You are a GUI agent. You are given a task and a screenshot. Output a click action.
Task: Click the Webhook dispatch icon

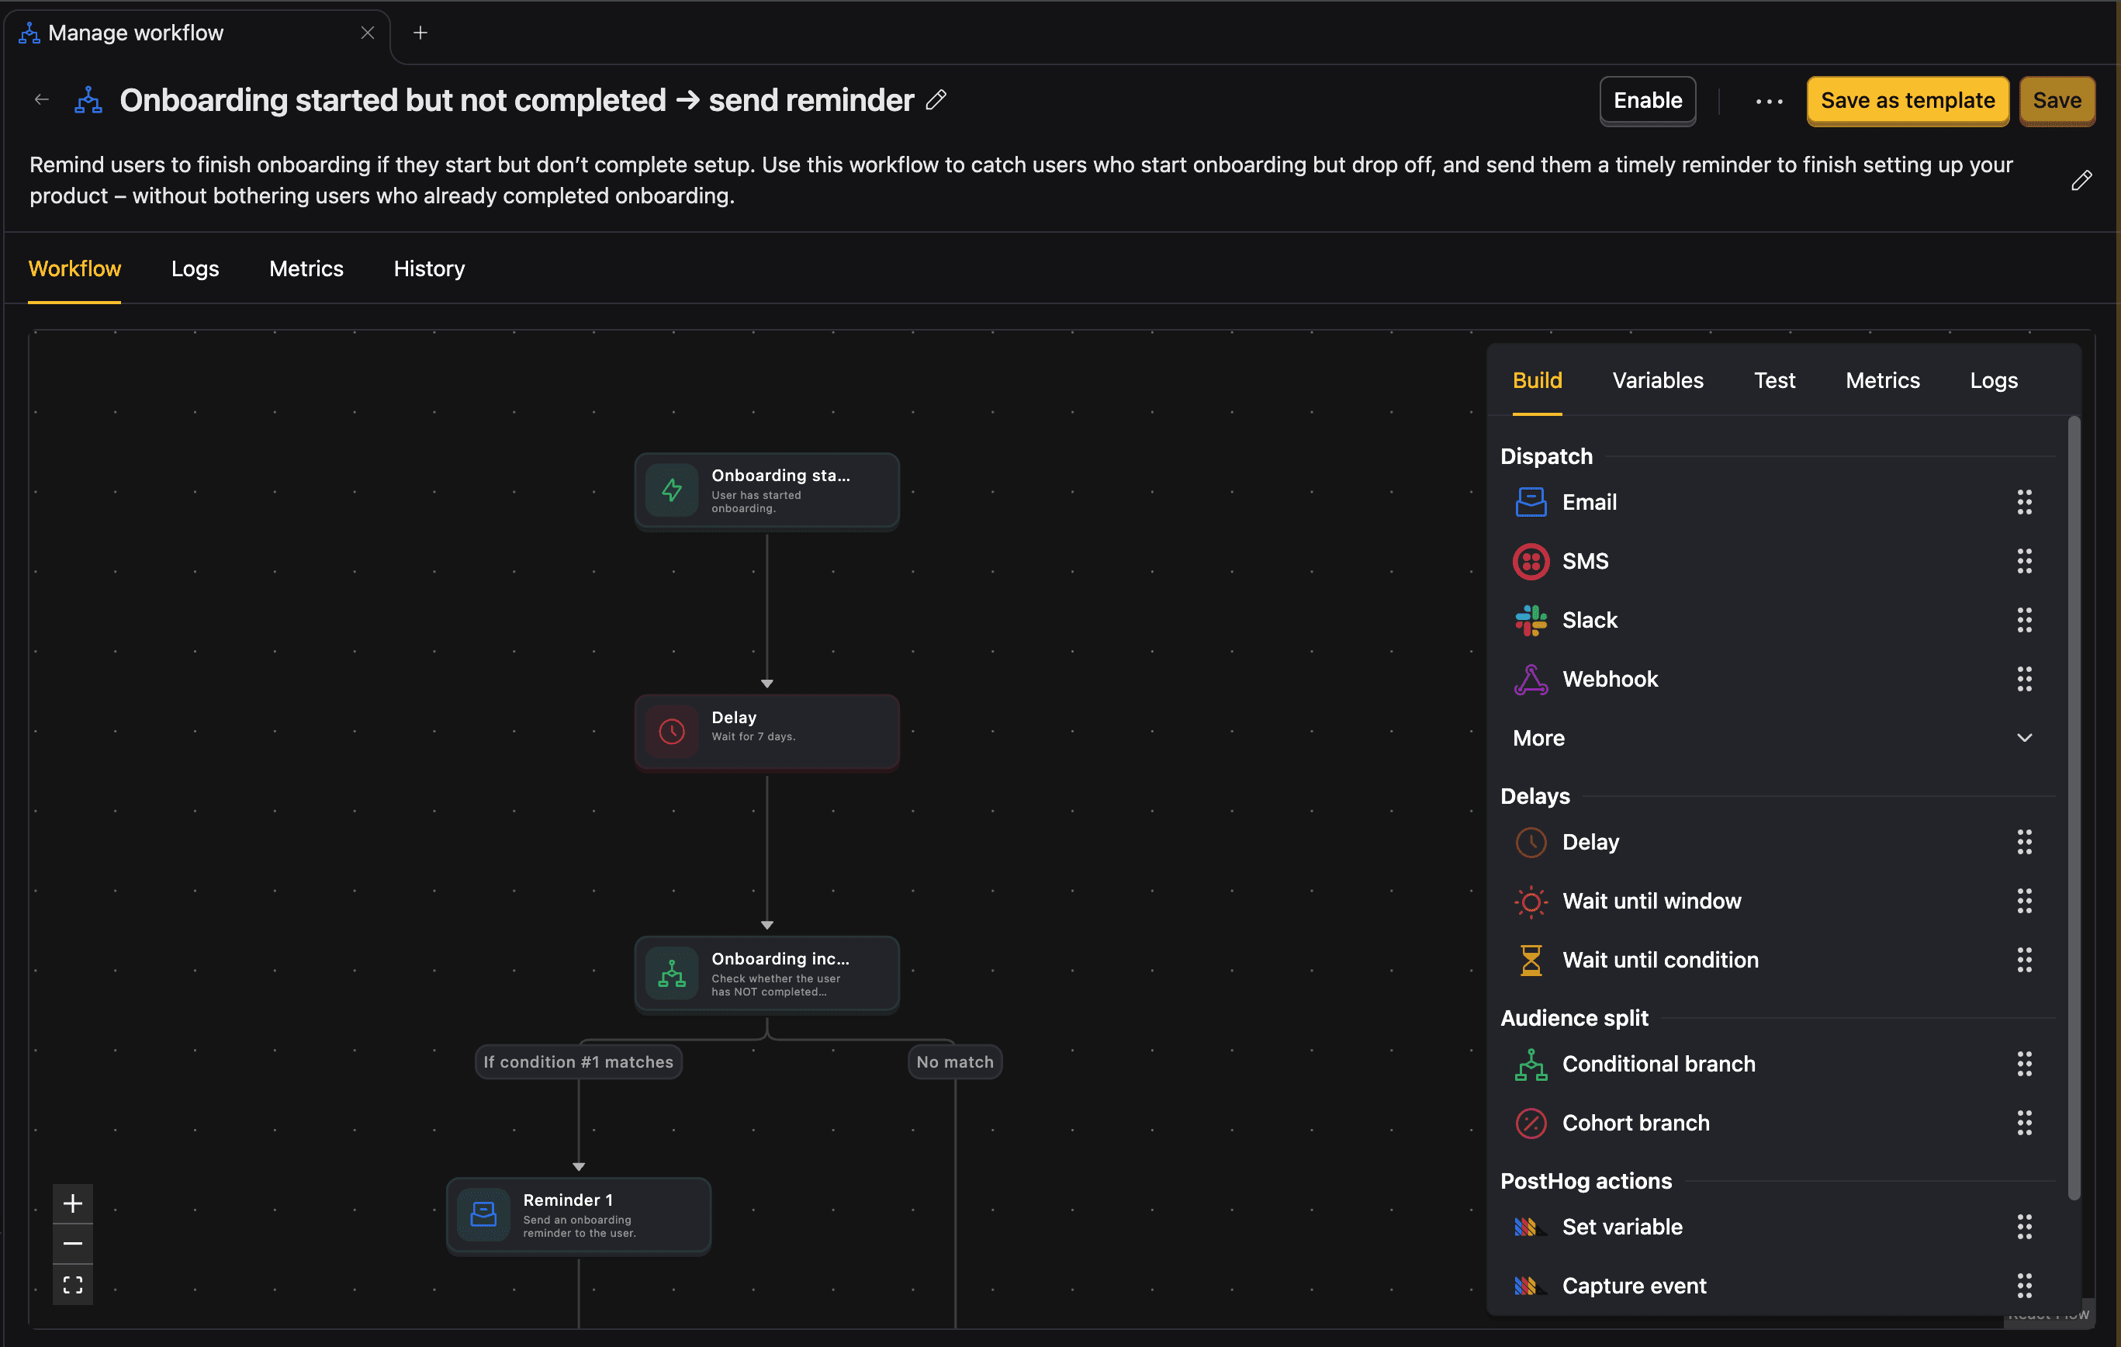coord(1531,678)
